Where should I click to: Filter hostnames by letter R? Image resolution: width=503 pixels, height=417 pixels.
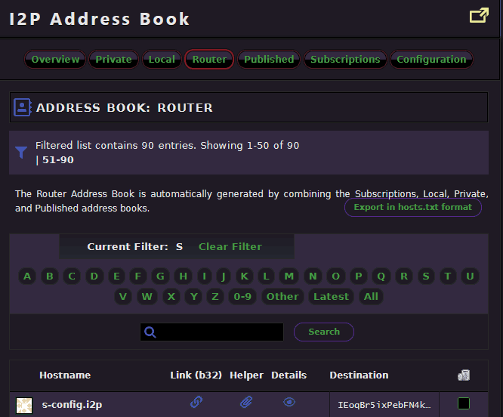[404, 276]
